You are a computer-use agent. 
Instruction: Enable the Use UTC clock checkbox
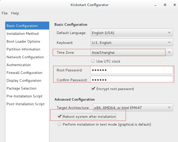(93, 61)
